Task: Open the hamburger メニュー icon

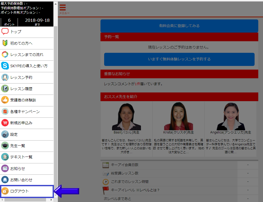Action: (x=63, y=8)
